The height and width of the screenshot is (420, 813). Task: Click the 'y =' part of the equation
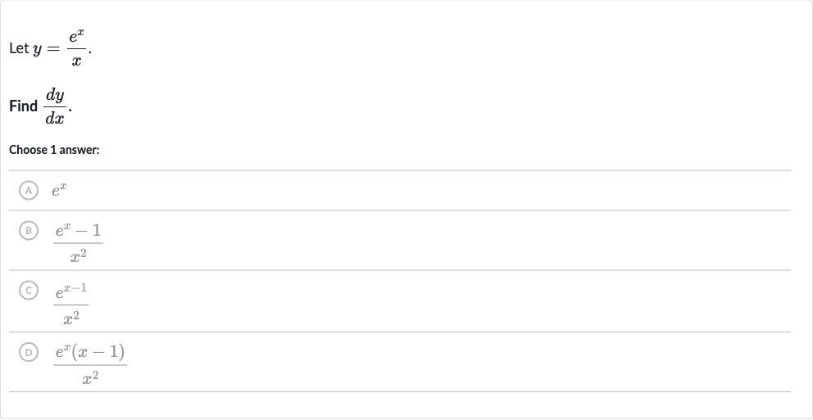46,49
